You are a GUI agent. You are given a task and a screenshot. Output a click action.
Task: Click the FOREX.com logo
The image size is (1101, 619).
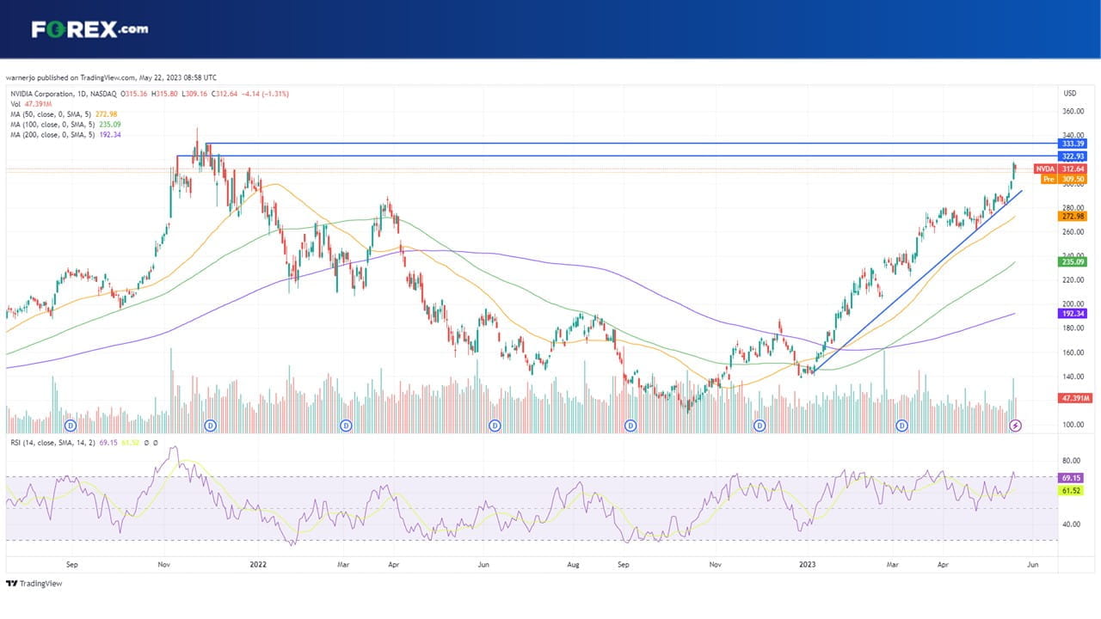89,29
